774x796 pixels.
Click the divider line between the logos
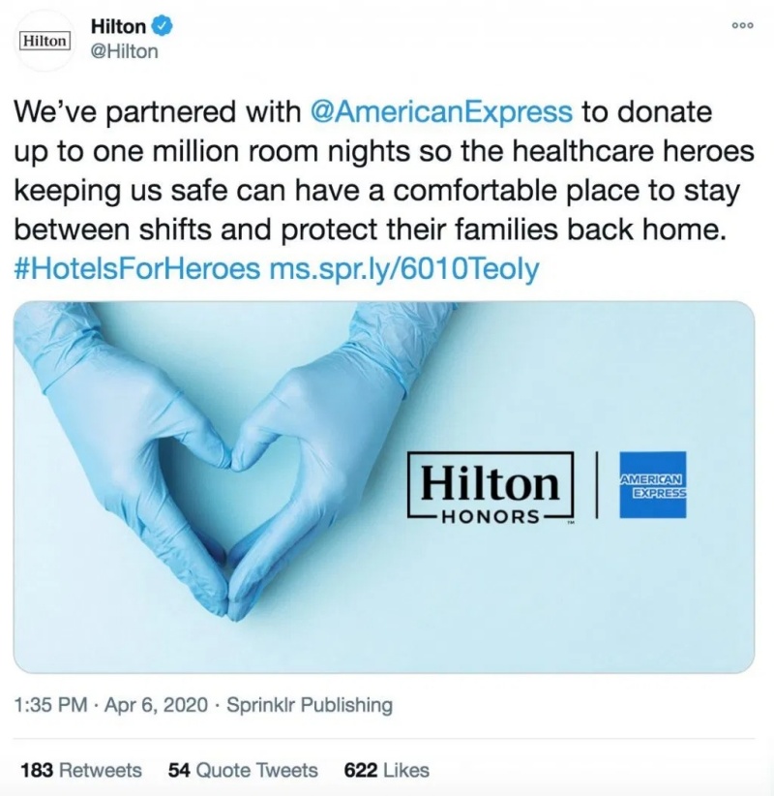point(597,485)
